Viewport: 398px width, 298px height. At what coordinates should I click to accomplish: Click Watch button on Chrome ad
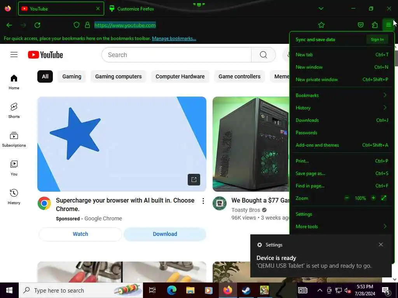tap(80, 234)
